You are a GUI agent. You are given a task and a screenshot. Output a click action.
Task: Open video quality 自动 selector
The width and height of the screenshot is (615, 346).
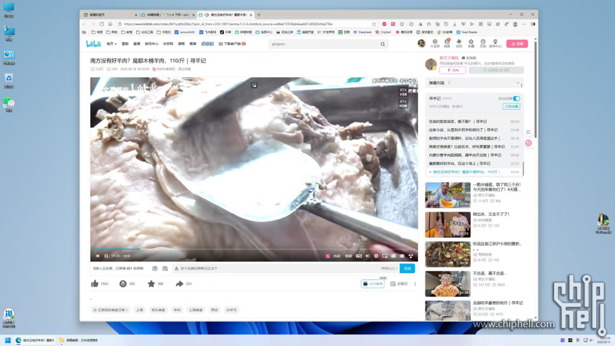(336, 256)
